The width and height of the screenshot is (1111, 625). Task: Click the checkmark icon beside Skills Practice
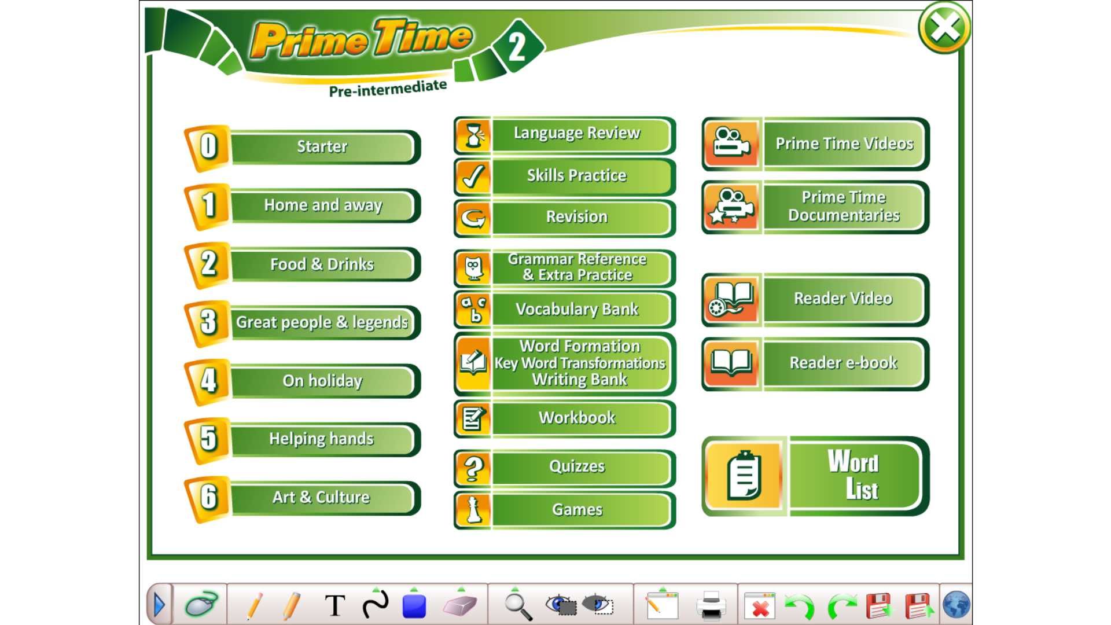tap(473, 177)
